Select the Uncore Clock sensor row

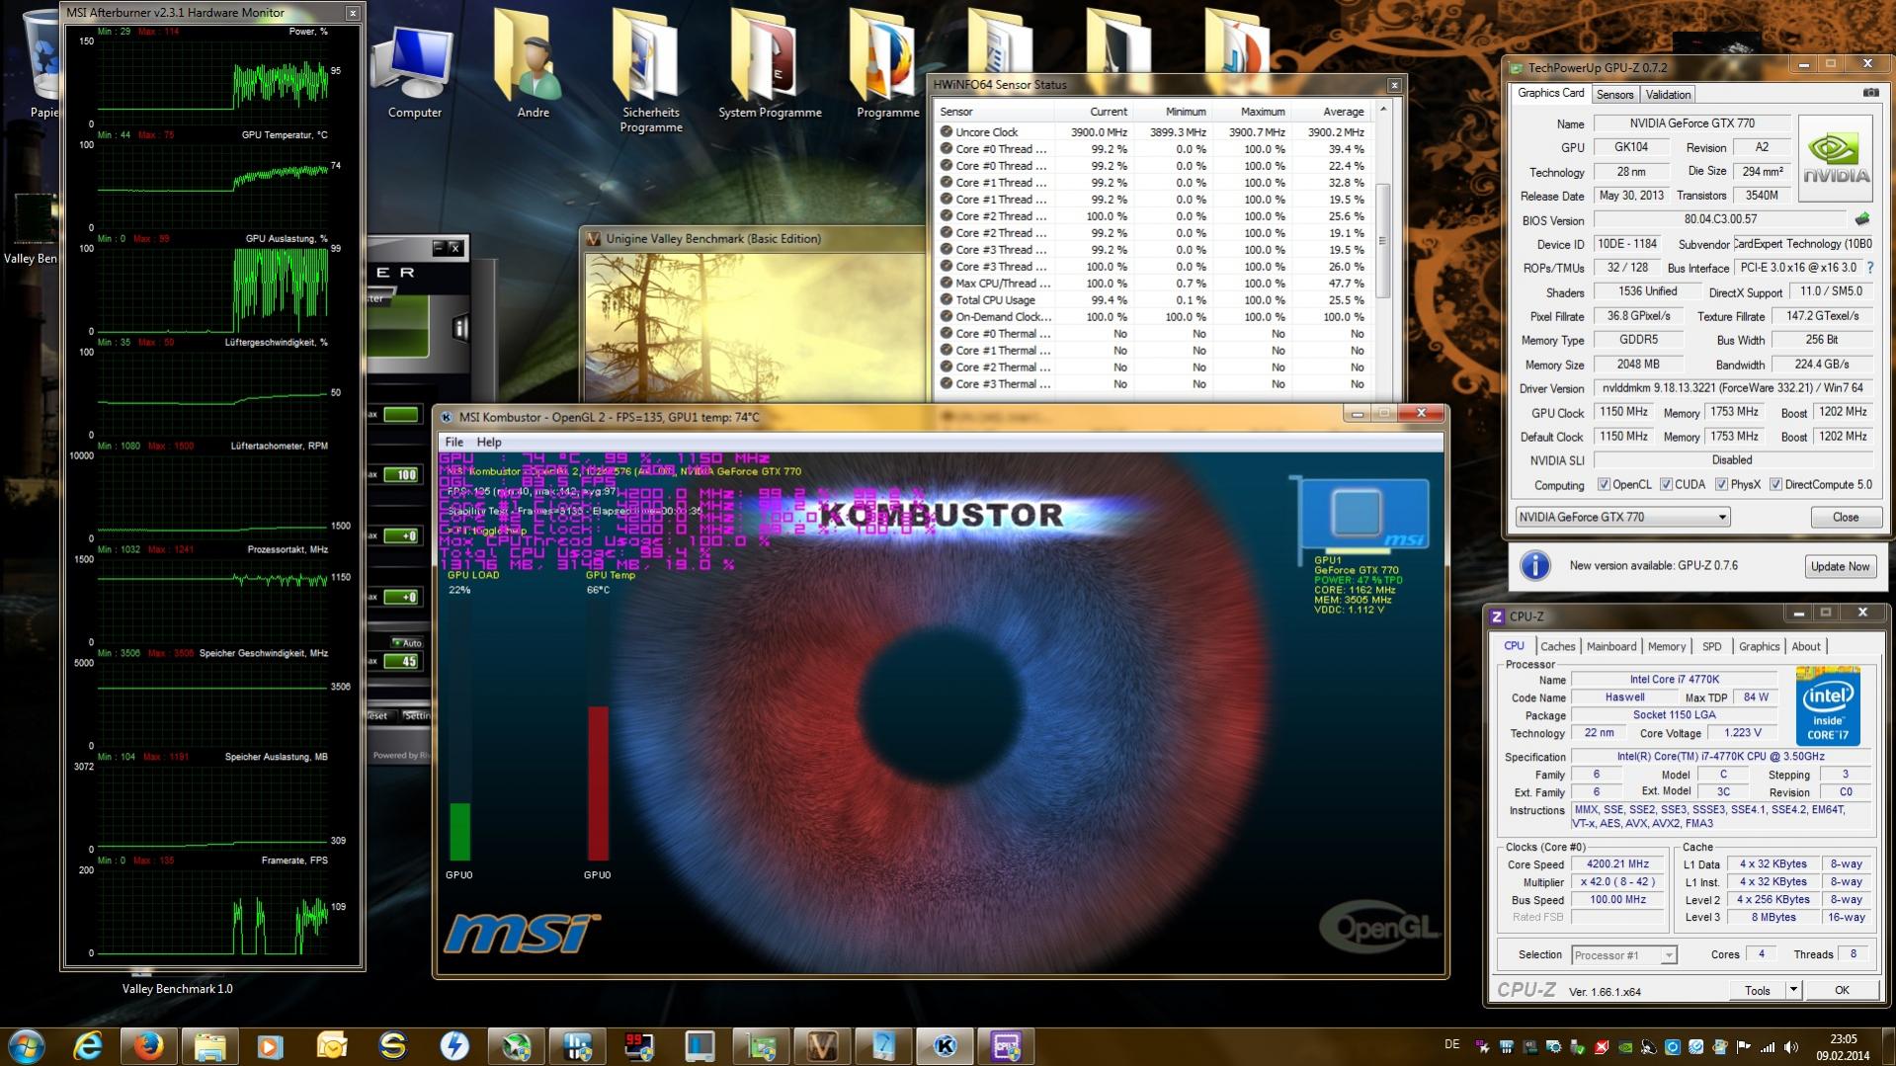(1153, 131)
